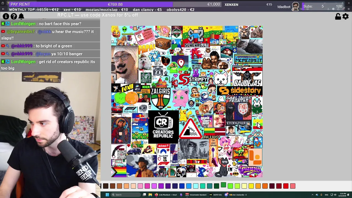Open the taskbar clock showing 5:25 PM
Screen dimensions: 352x198
point(342,195)
